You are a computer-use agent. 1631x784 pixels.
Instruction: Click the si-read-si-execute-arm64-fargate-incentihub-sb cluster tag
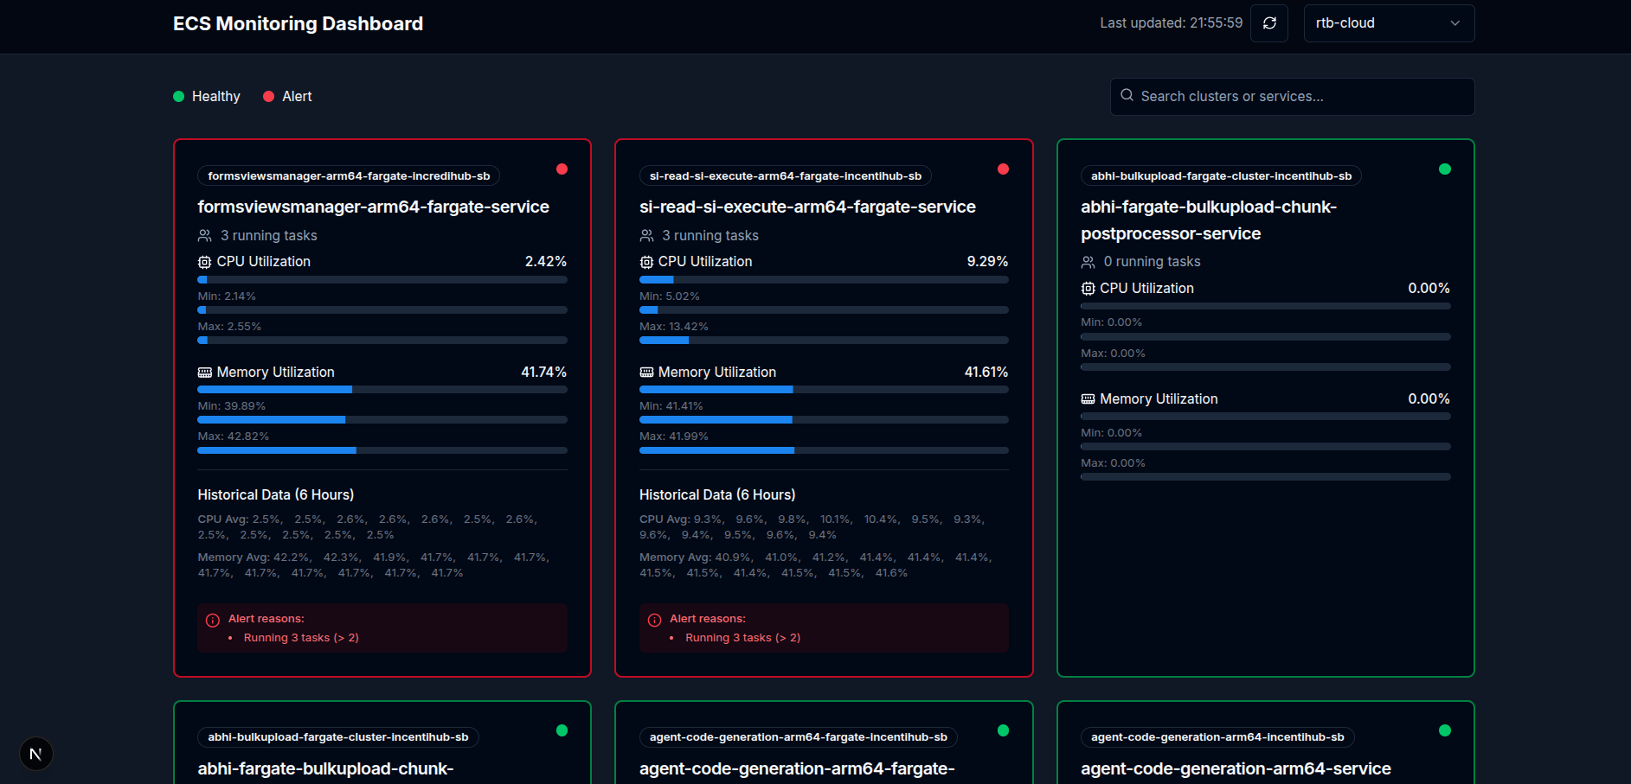[x=785, y=176]
